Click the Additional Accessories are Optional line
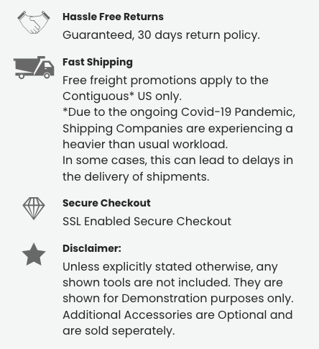319x349 pixels. point(177,315)
